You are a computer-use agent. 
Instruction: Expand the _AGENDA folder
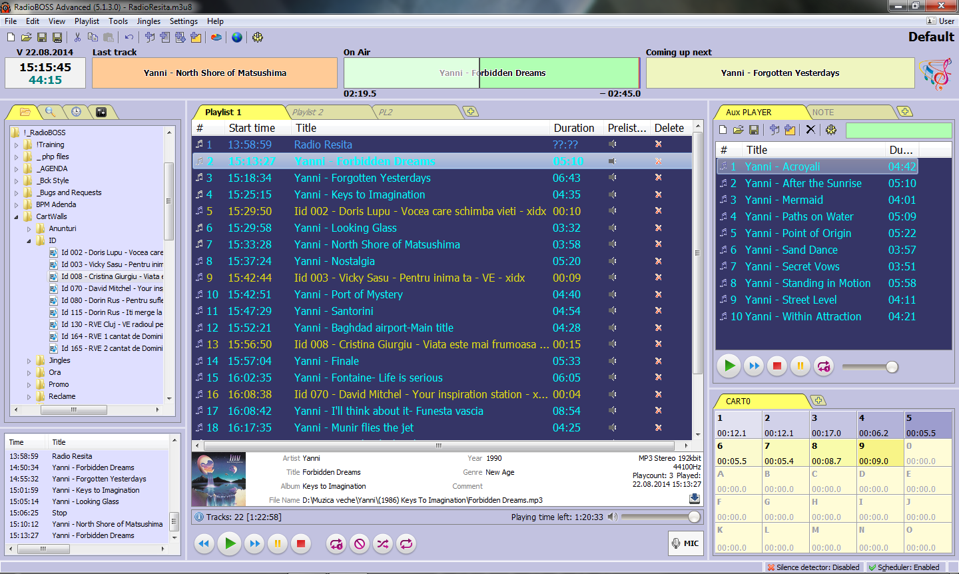tap(17, 168)
